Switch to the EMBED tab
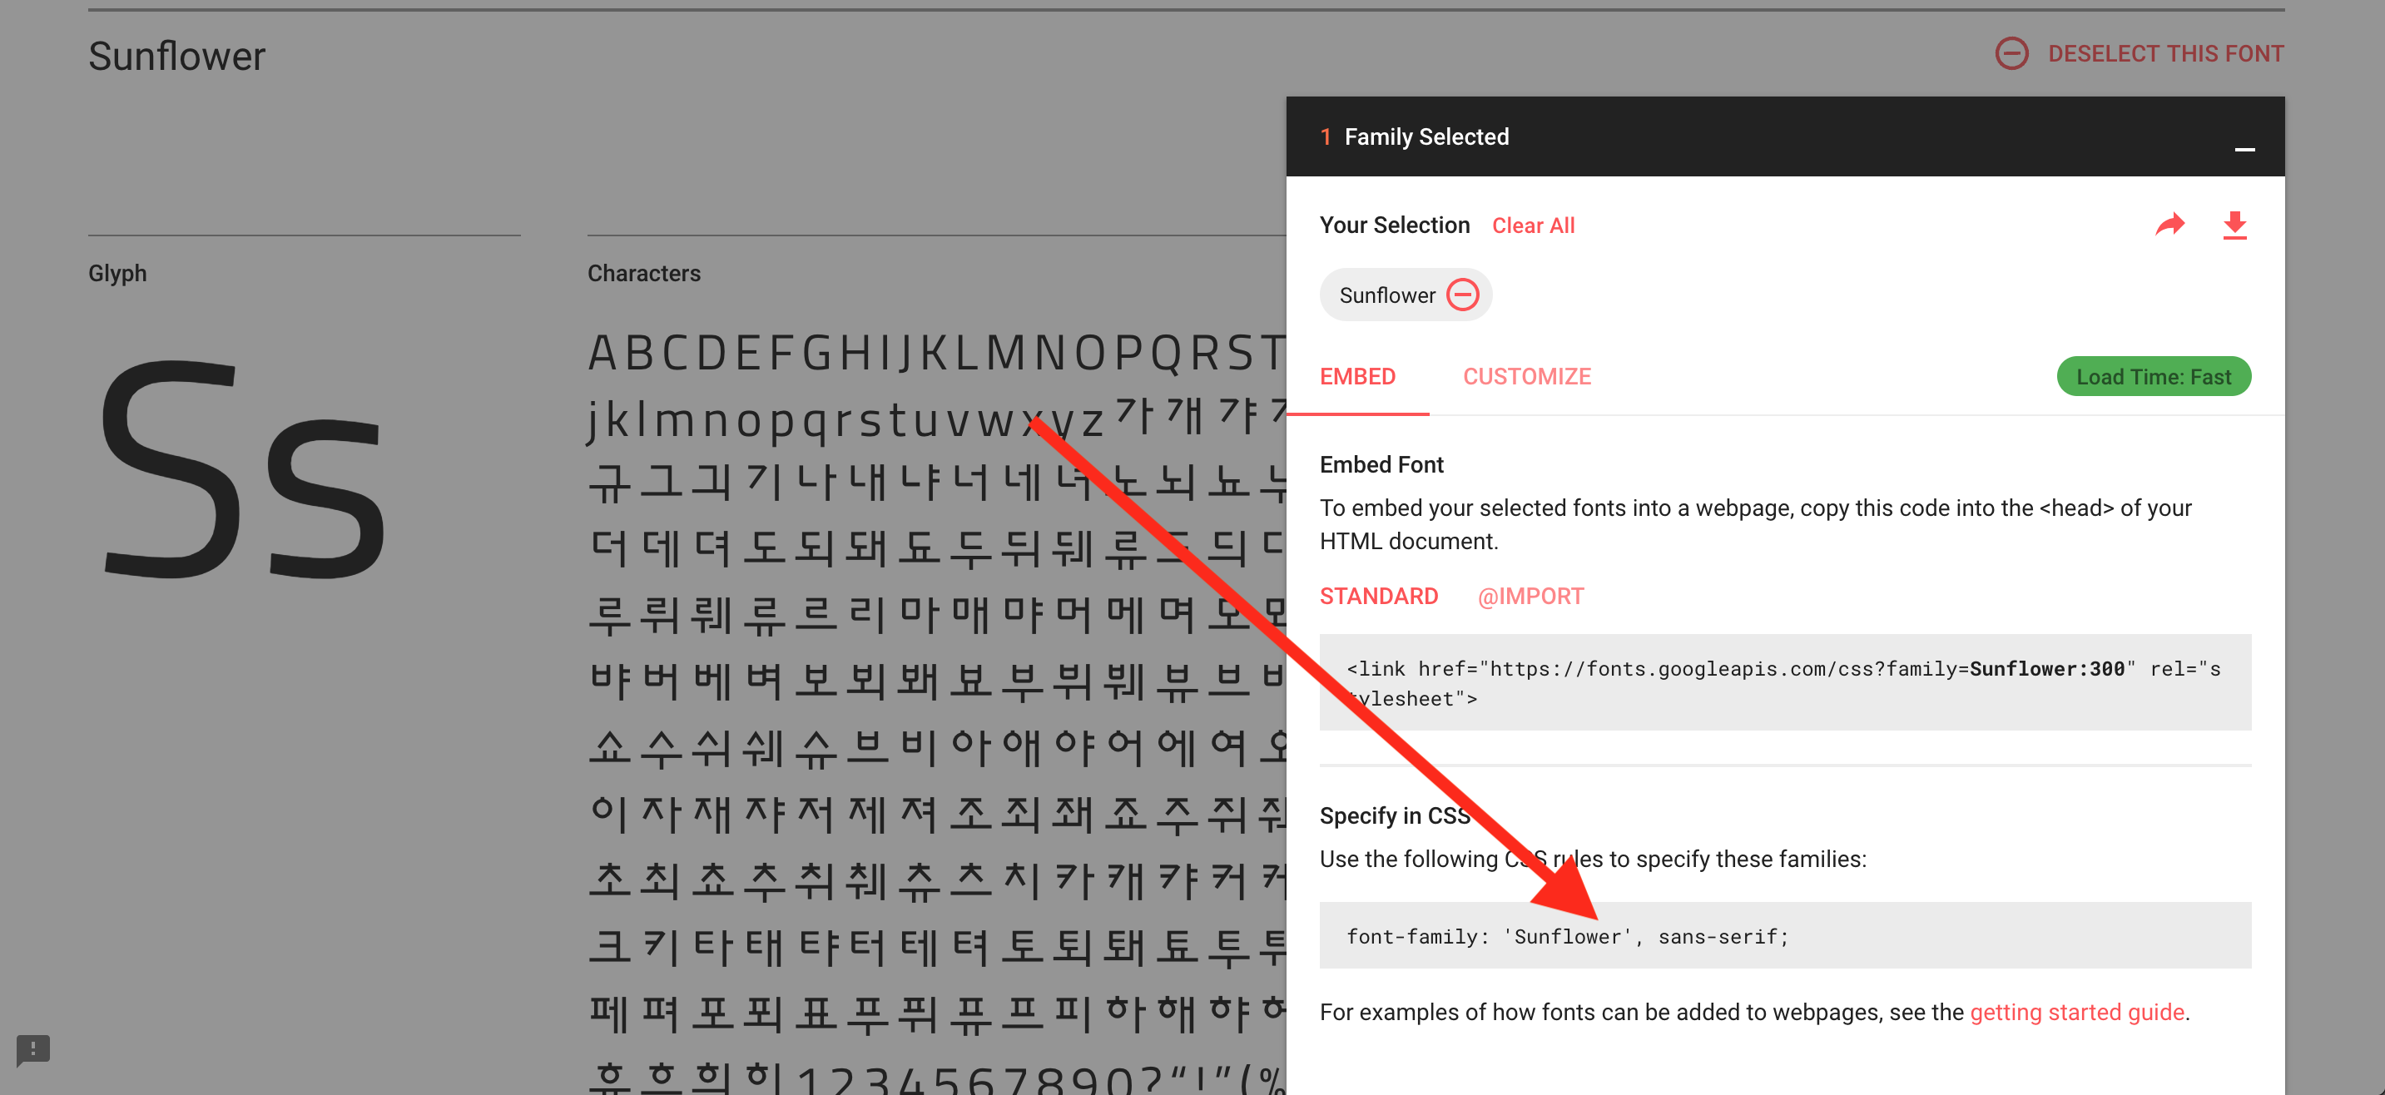The height and width of the screenshot is (1095, 2385). point(1358,375)
